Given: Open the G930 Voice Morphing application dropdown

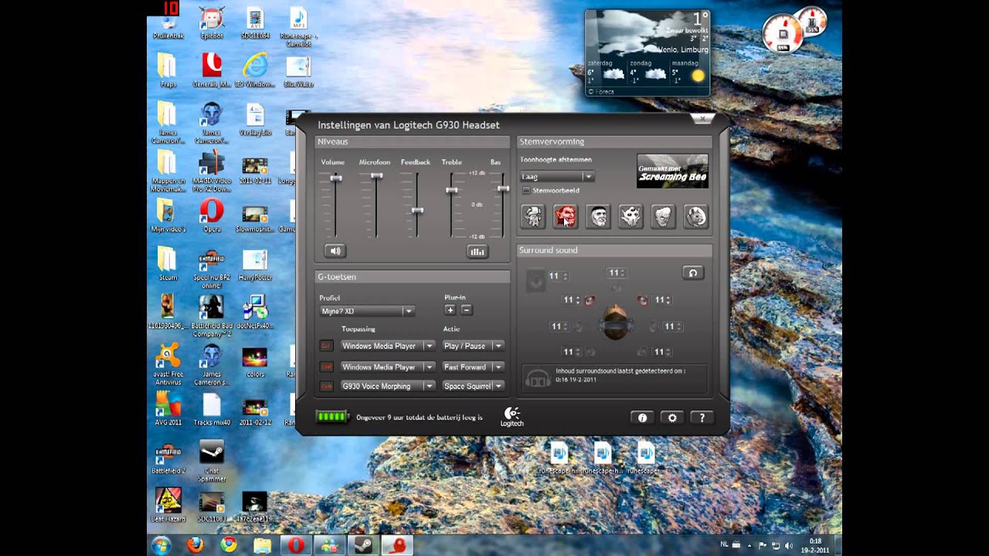Looking at the screenshot, I should (x=389, y=386).
